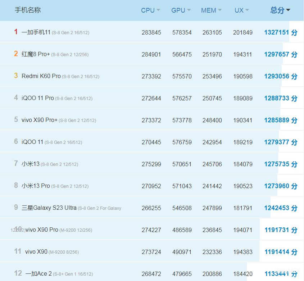Screen dimensions: 304x281
Task: Click GPU score 576257 for iQOO 11 Pro
Action: tap(182, 98)
